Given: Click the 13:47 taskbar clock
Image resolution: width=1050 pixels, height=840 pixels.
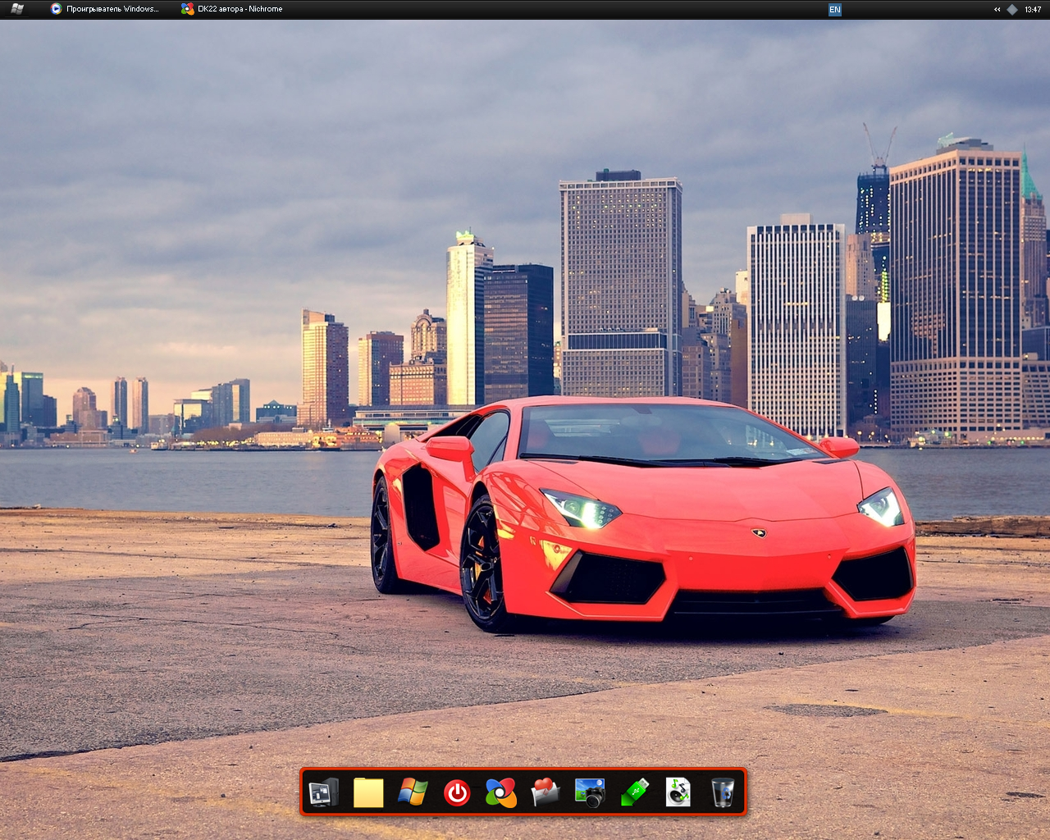Looking at the screenshot, I should (x=1033, y=10).
